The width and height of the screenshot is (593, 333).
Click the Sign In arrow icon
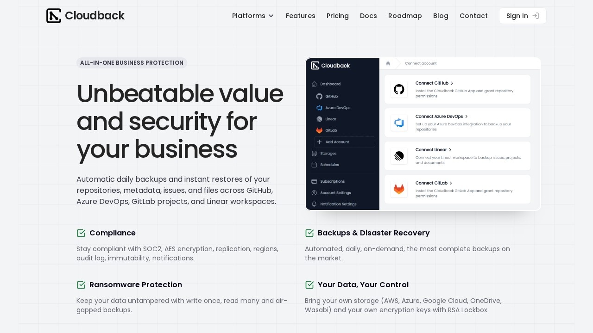click(536, 16)
